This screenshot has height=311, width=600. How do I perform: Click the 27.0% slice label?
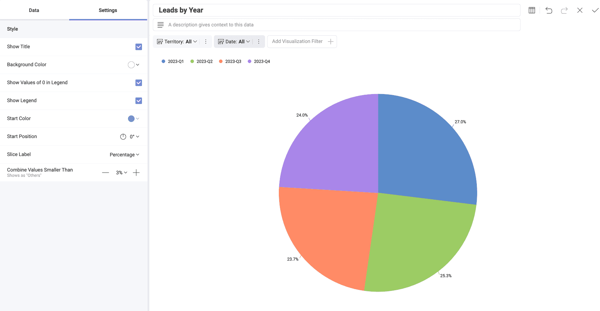pos(460,122)
